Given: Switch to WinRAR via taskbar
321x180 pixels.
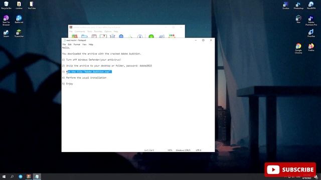Looking at the screenshot, I should tap(29, 176).
